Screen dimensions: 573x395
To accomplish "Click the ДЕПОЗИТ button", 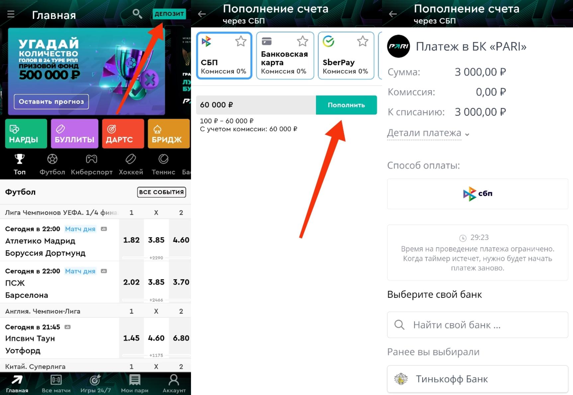I will click(x=169, y=14).
